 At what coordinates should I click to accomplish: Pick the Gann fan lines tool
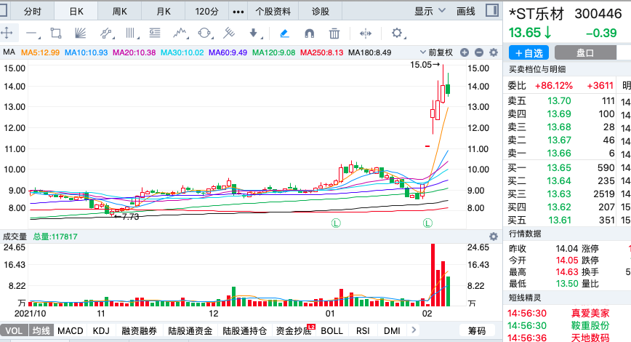point(81,33)
